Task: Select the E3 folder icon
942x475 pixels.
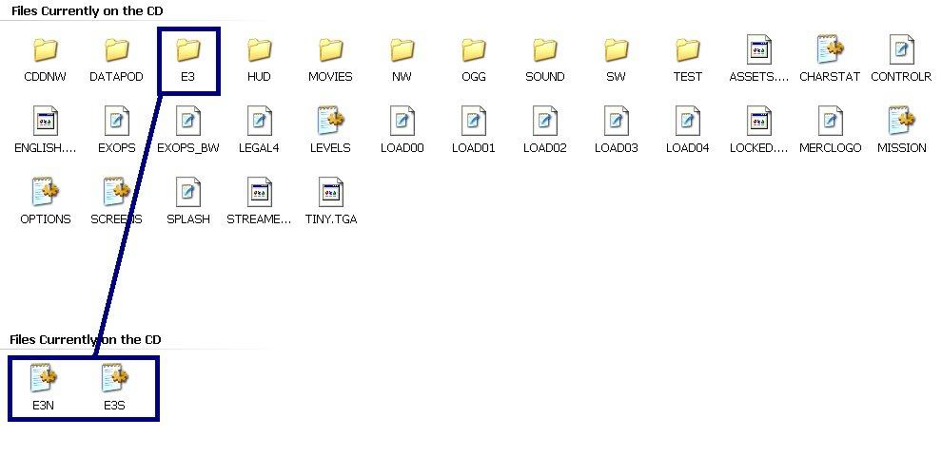Action: point(188,50)
